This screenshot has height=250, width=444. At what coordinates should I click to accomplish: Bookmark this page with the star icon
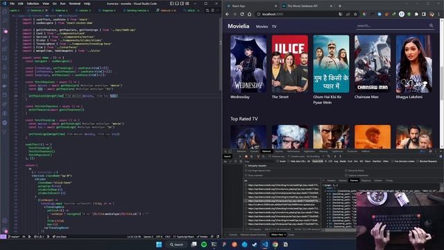[355, 14]
